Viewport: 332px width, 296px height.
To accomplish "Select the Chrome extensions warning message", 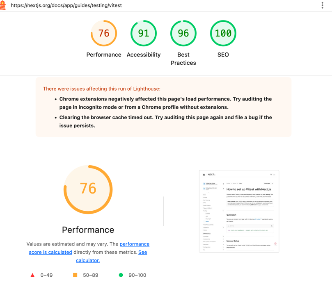I will [165, 103].
